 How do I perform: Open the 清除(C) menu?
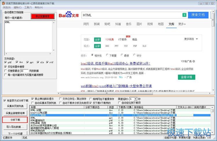[17, 7]
